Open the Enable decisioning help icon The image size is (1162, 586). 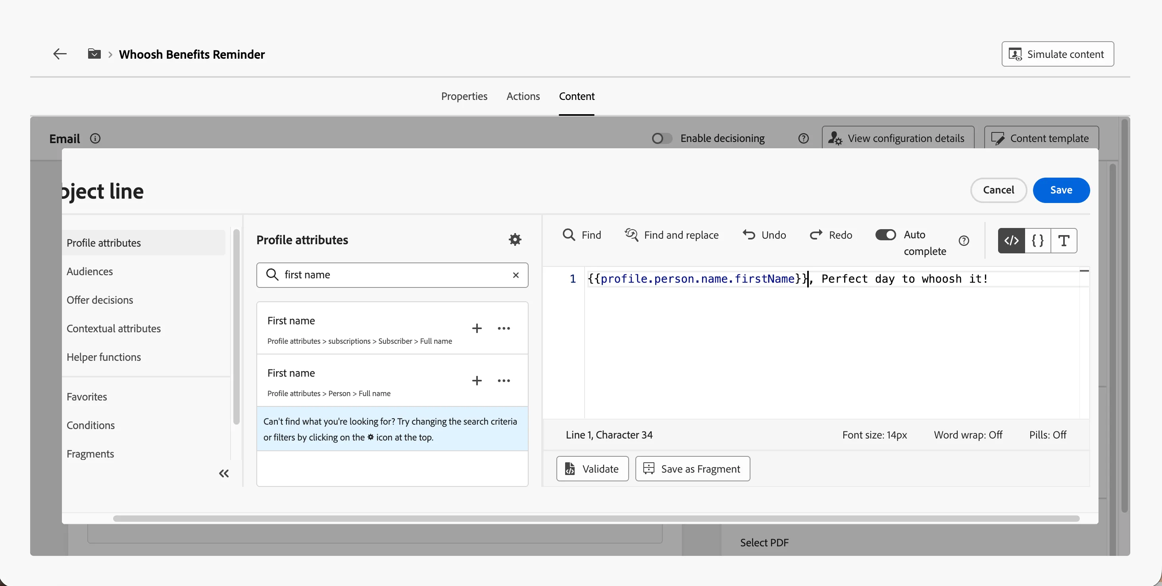point(803,138)
